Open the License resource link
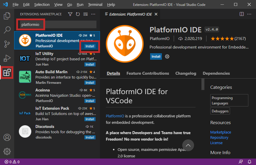Screen dimensions: 256x165 pyautogui.click(x=216, y=143)
